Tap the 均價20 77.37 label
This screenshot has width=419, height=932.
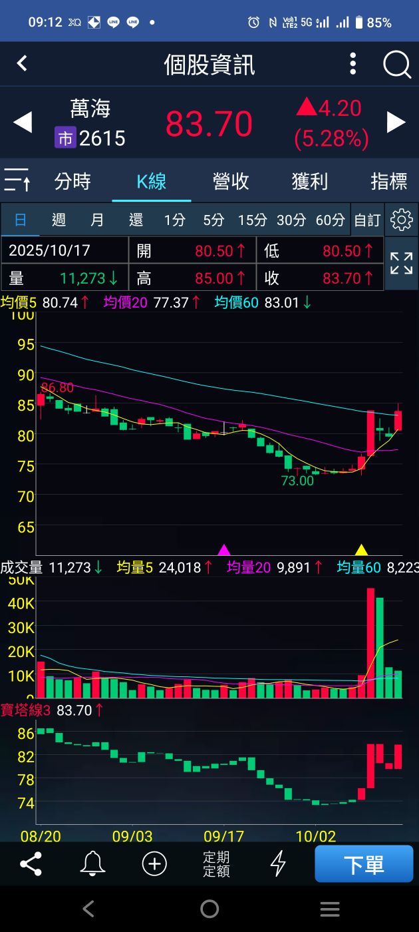pos(152,303)
